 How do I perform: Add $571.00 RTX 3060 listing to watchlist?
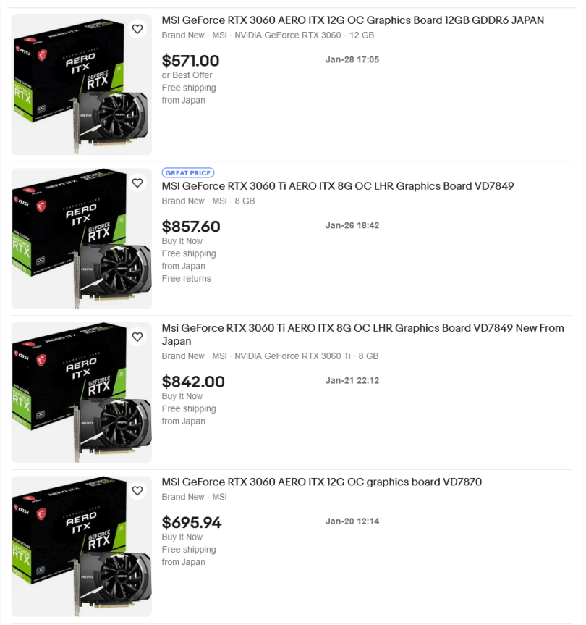pos(137,29)
